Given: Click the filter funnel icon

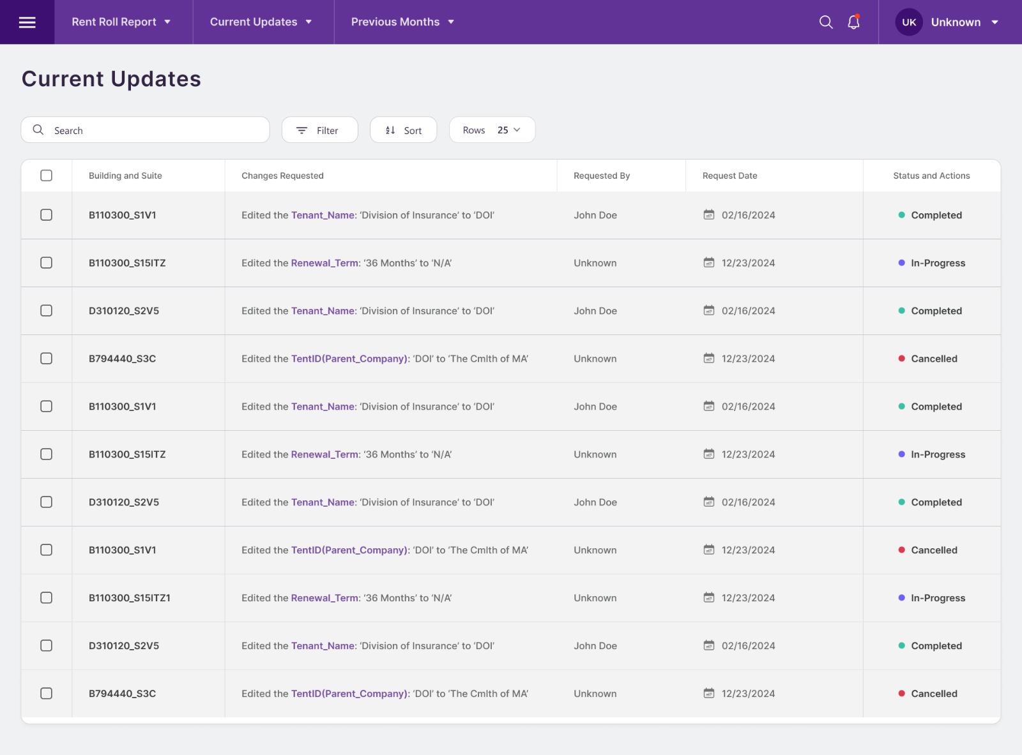Looking at the screenshot, I should [x=302, y=130].
